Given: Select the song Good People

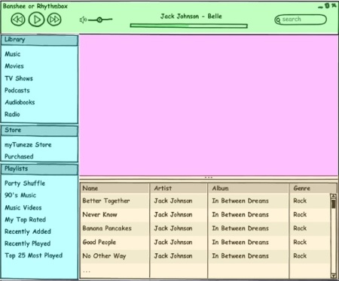Looking at the screenshot, I should pos(99,242).
